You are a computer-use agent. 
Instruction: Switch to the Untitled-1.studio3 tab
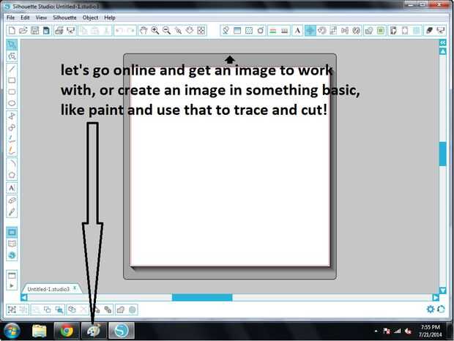(x=48, y=289)
